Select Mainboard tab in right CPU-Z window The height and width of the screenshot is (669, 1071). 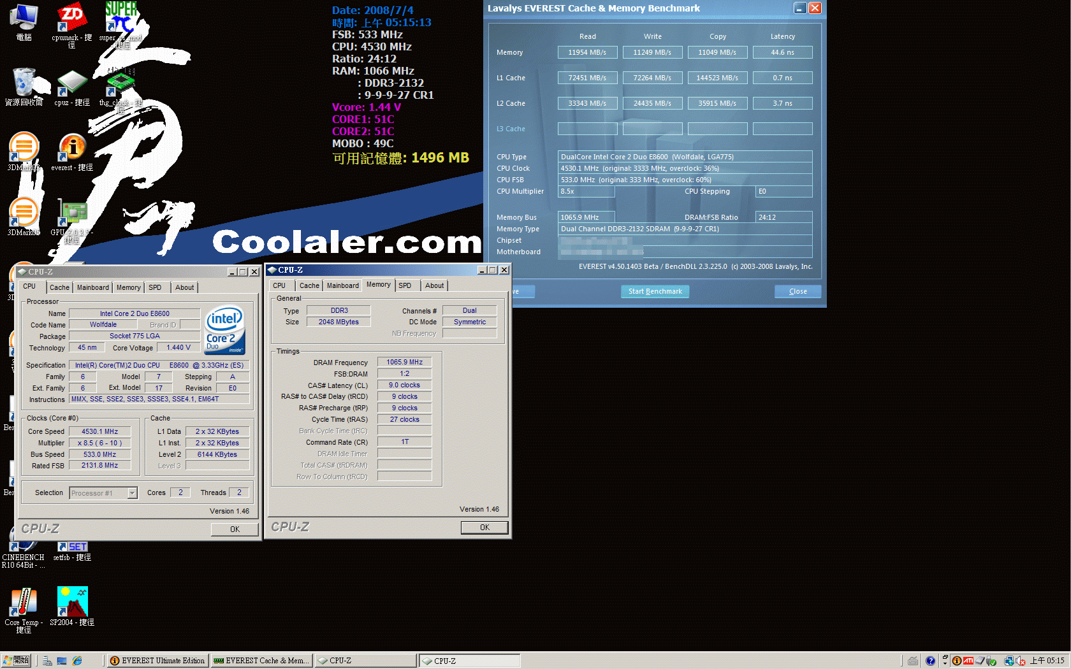[x=342, y=285]
